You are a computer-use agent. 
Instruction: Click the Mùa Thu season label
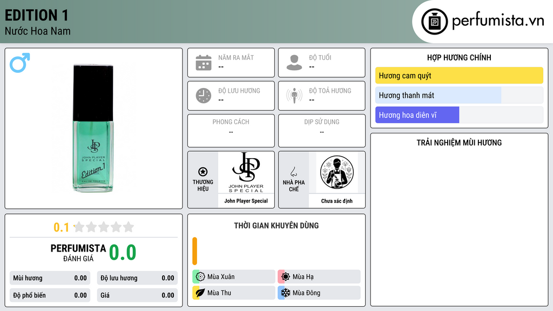point(219,293)
